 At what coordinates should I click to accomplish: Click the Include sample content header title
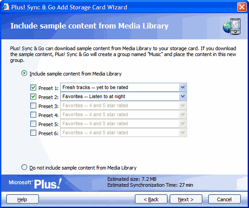point(89,26)
